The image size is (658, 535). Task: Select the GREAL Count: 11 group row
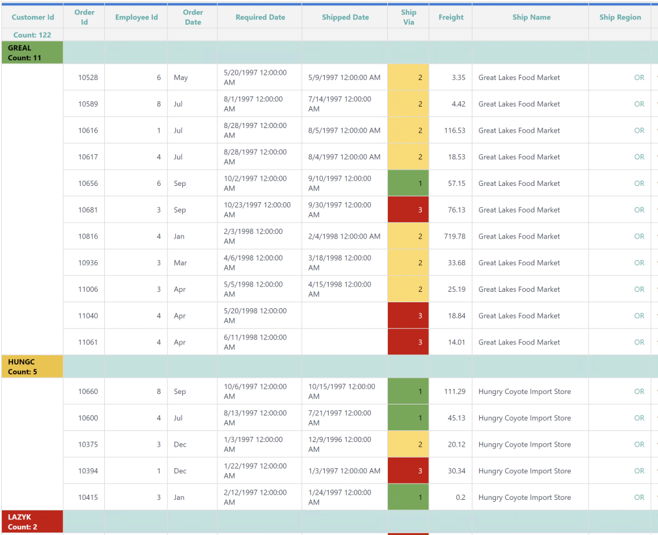(x=33, y=53)
